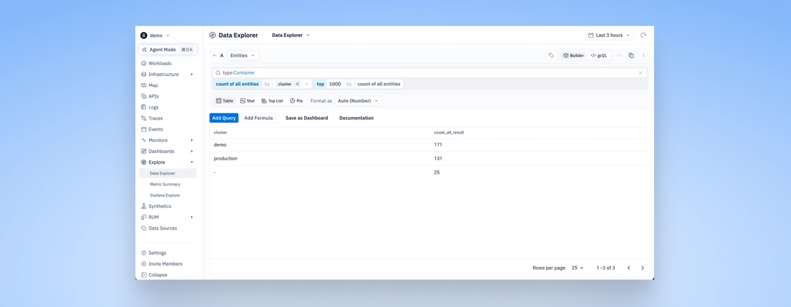Clear all group-by fields
Viewport: 791px width, 307px height.
tap(306, 84)
